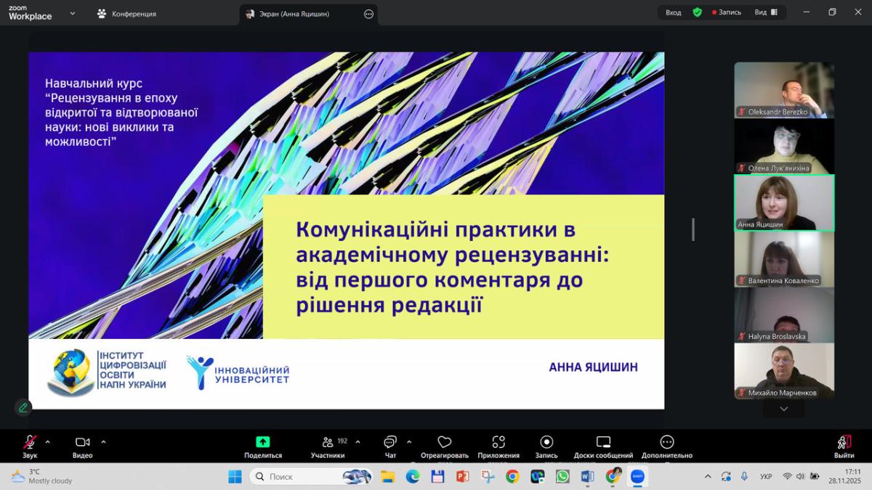Toggle camera video on or off

82,442
